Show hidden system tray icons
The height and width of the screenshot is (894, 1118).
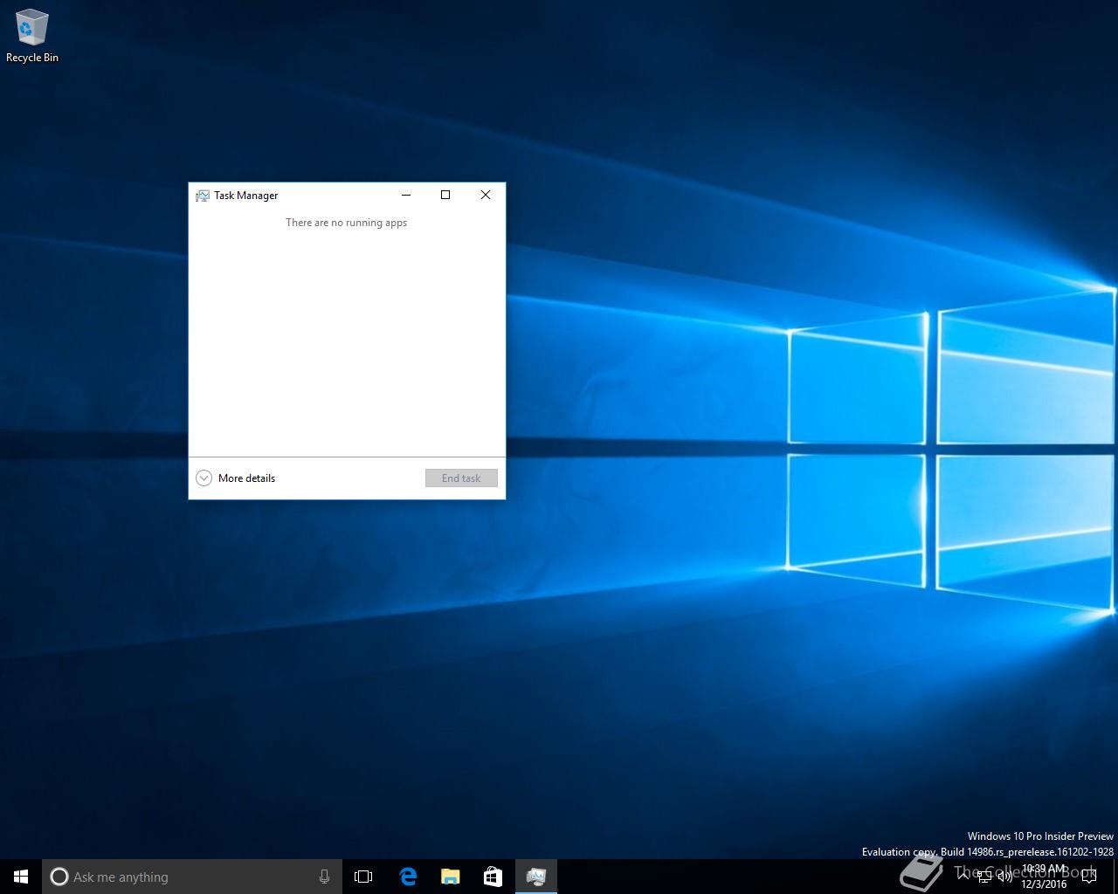pyautogui.click(x=963, y=877)
